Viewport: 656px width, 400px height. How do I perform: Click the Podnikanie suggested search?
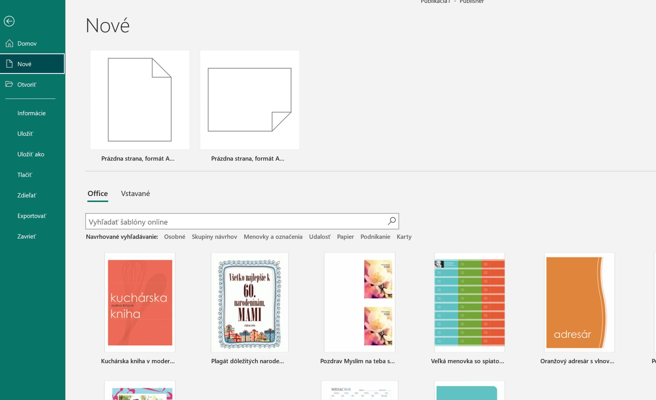click(x=375, y=237)
